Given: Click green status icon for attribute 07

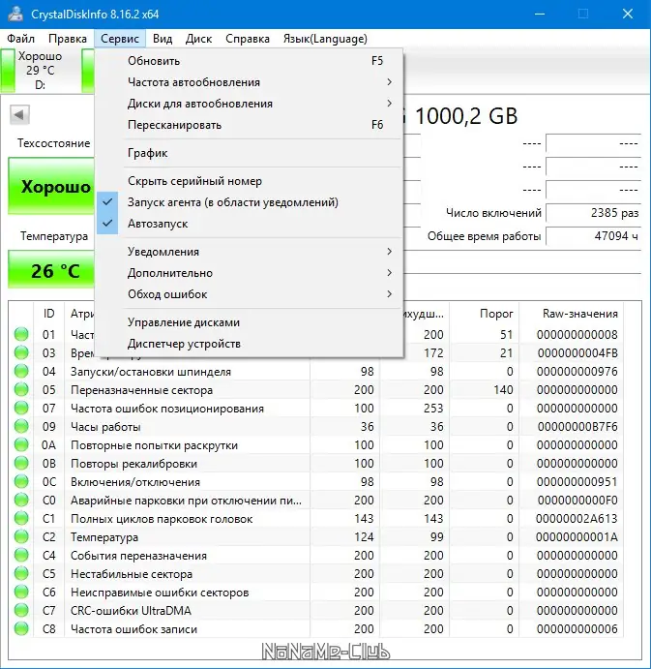Looking at the screenshot, I should click(21, 408).
